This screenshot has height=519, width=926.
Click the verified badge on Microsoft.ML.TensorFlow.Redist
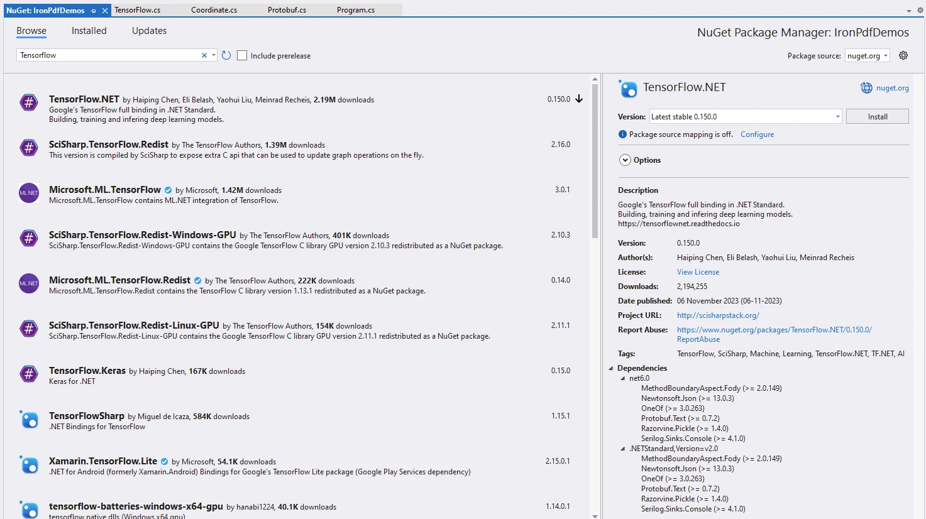[198, 280]
